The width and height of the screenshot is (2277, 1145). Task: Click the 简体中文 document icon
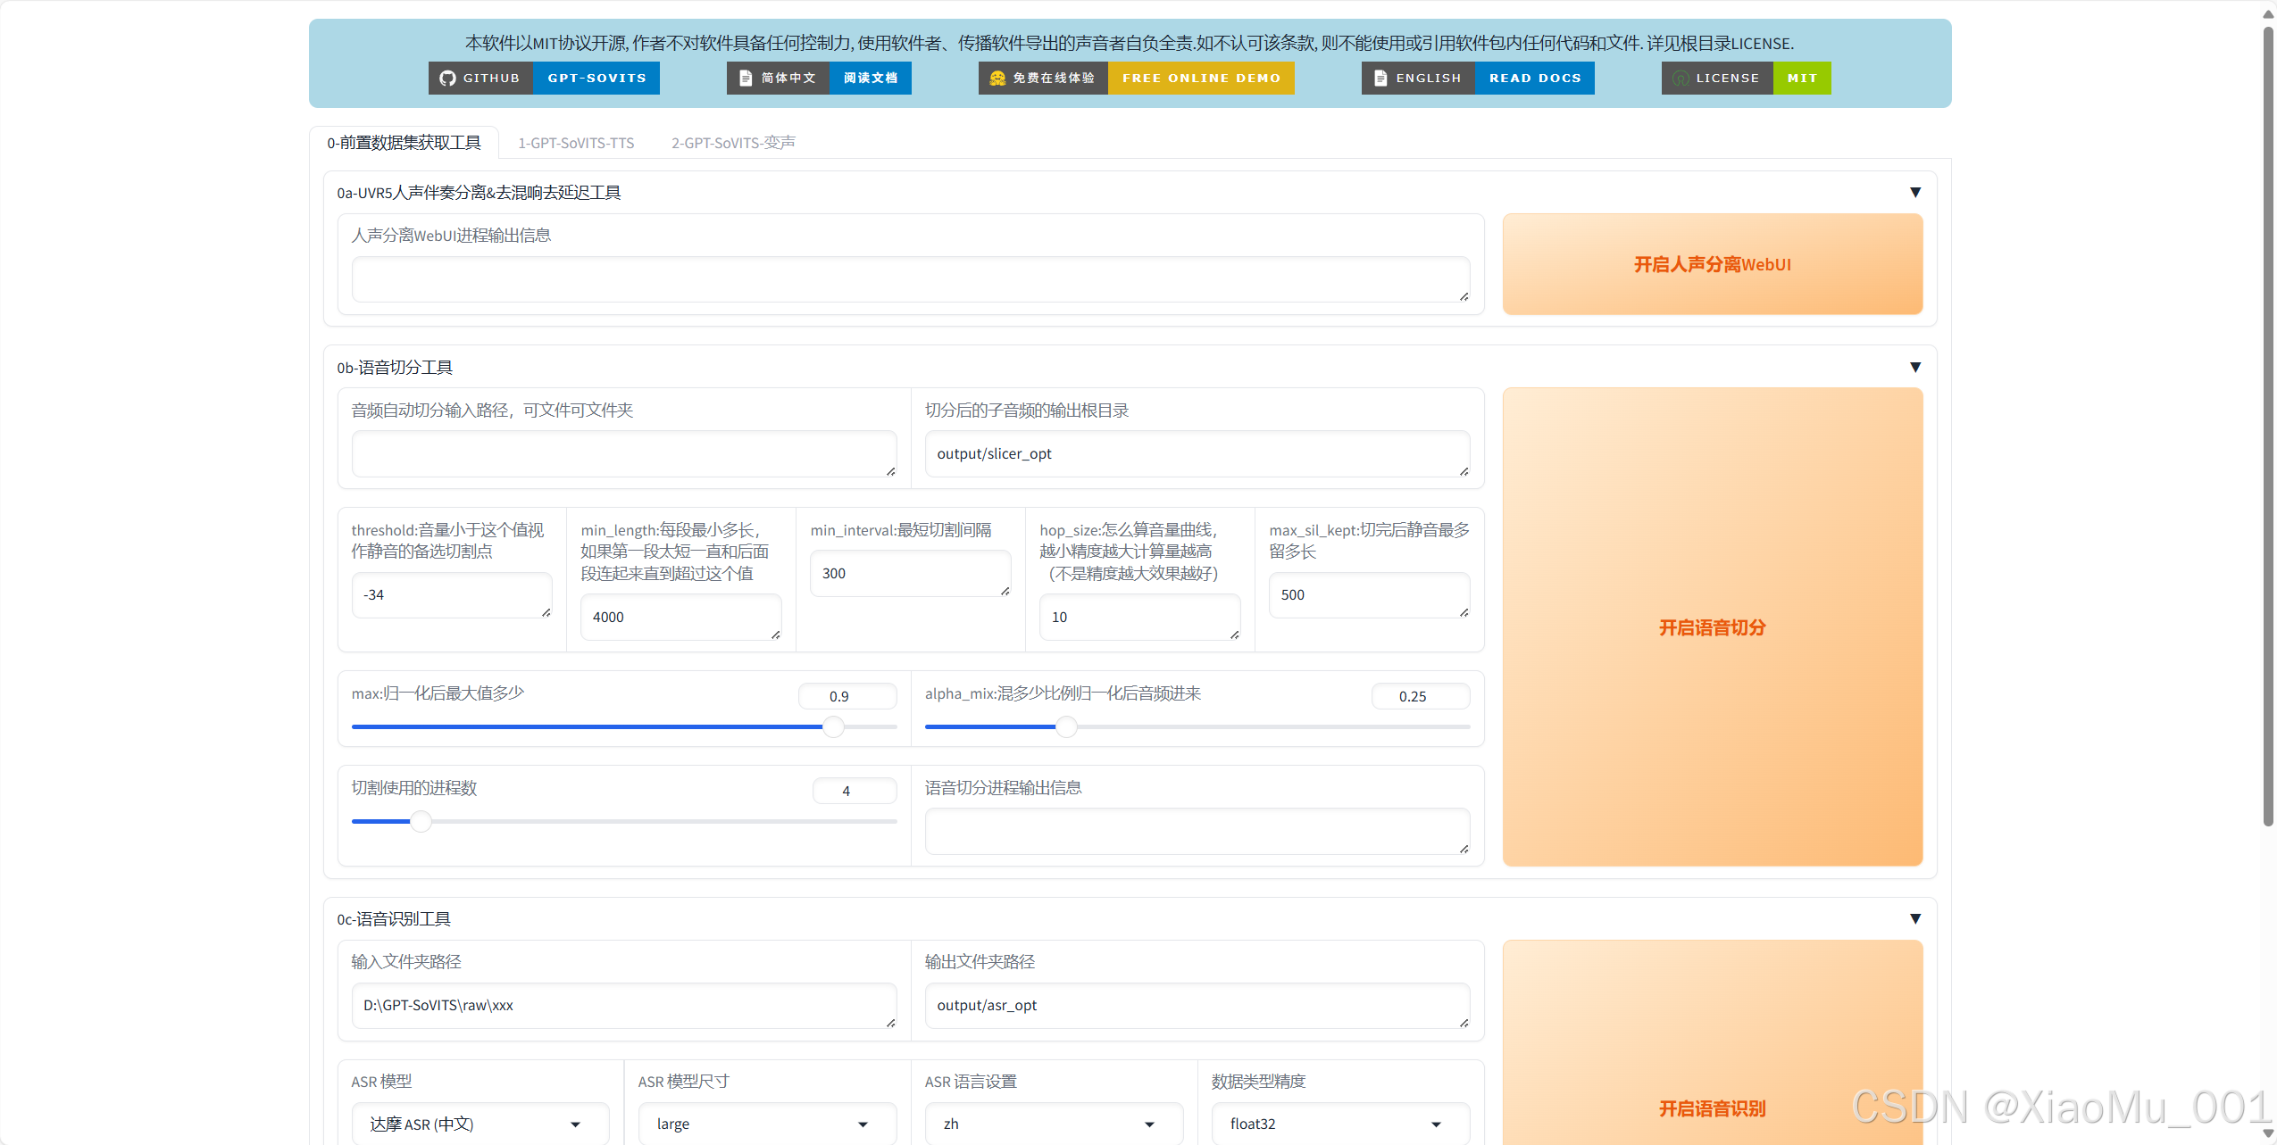coord(746,78)
